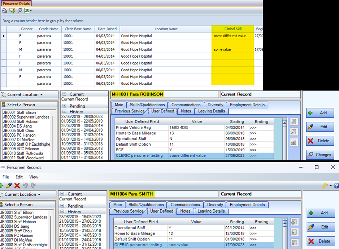Click the Changes button
The height and width of the screenshot is (249, 339).
(x=320, y=155)
